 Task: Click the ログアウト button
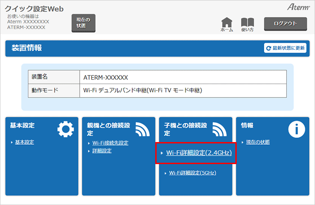tap(286, 23)
